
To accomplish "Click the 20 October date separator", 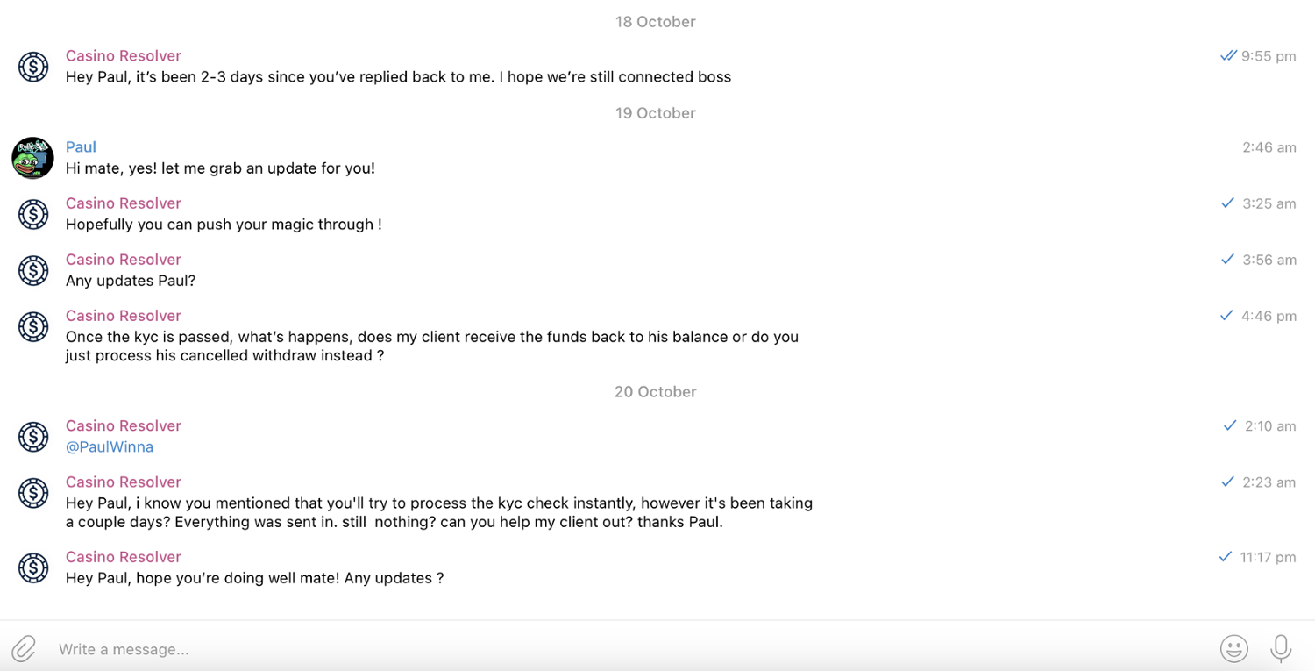I will pos(655,392).
